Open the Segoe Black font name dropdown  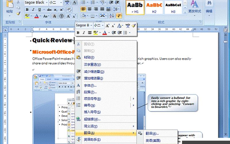47,3
